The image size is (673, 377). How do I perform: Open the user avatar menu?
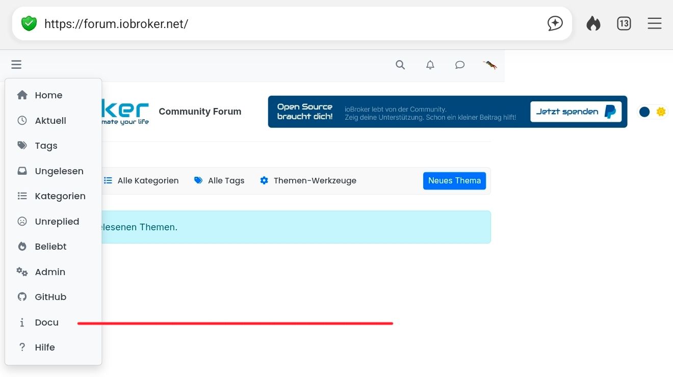click(490, 65)
